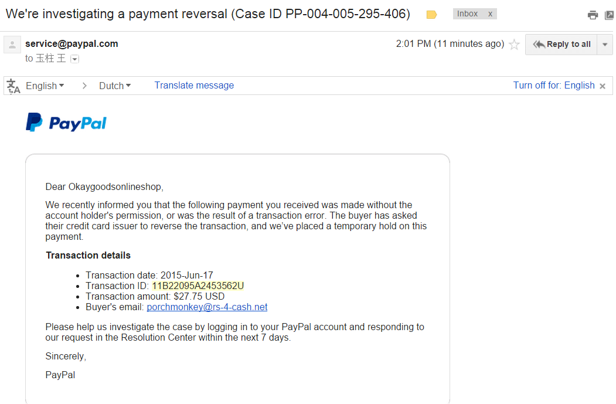Click the email subject line
This screenshot has height=404, width=616.
[x=208, y=13]
